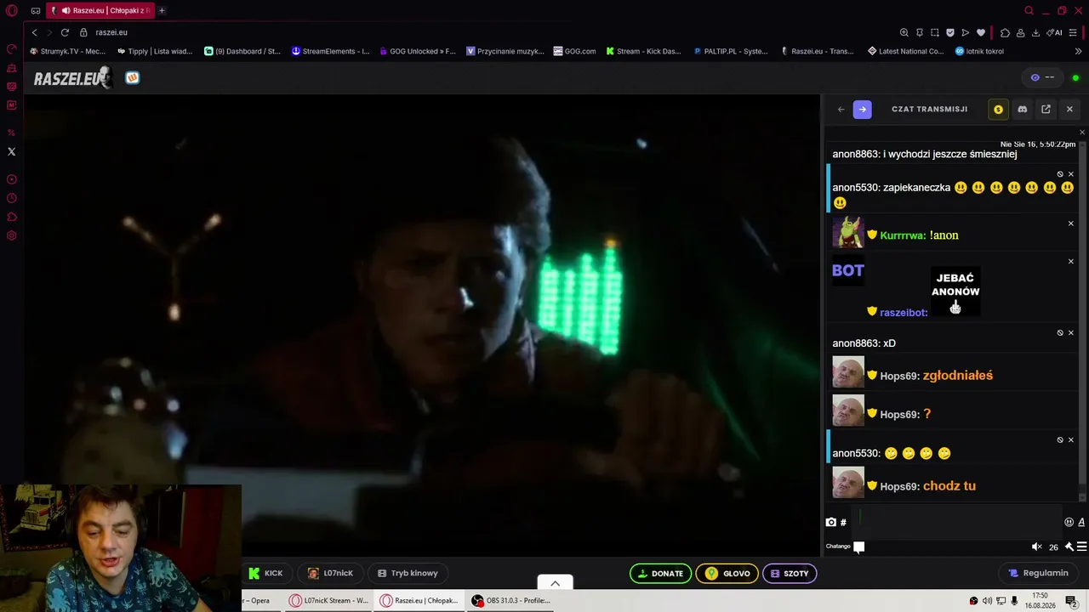Screen dimensions: 1089x612
Task: Open GOG.com bookmark
Action: click(574, 51)
